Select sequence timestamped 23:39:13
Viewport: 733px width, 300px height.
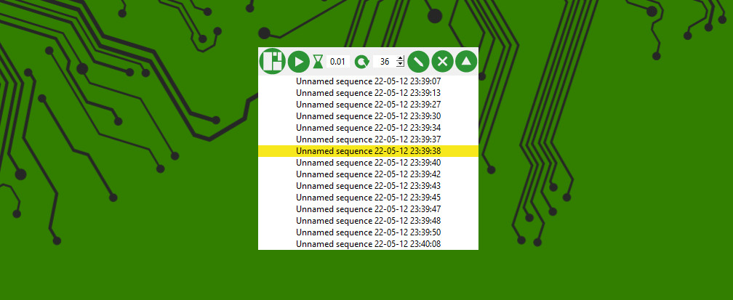[369, 92]
